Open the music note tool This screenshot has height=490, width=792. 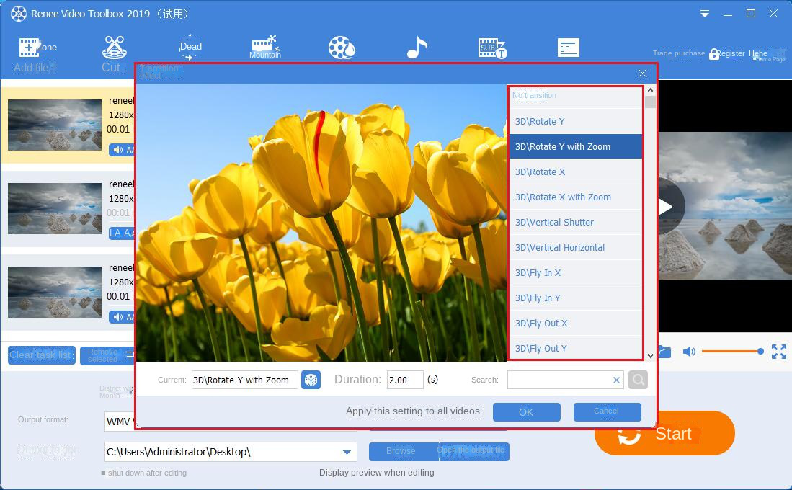click(x=417, y=46)
